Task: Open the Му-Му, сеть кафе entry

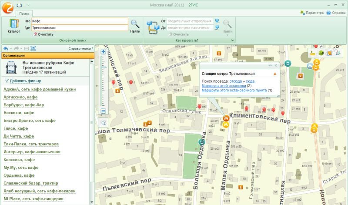Action: [x=22, y=168]
